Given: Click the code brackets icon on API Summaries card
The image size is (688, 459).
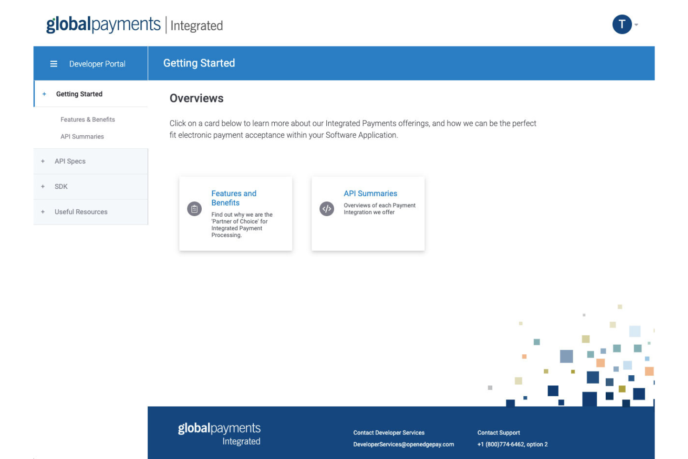Looking at the screenshot, I should 327,209.
